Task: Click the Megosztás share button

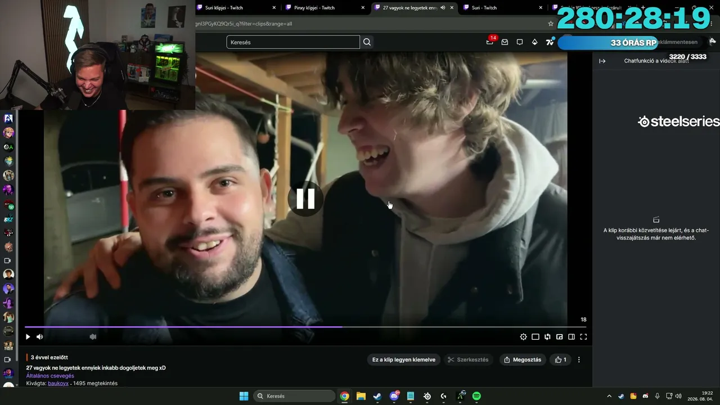Action: point(523,359)
